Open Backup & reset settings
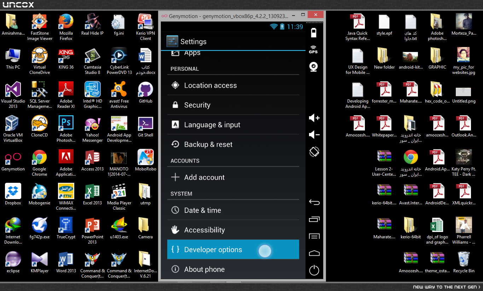483x291 pixels. (233, 144)
